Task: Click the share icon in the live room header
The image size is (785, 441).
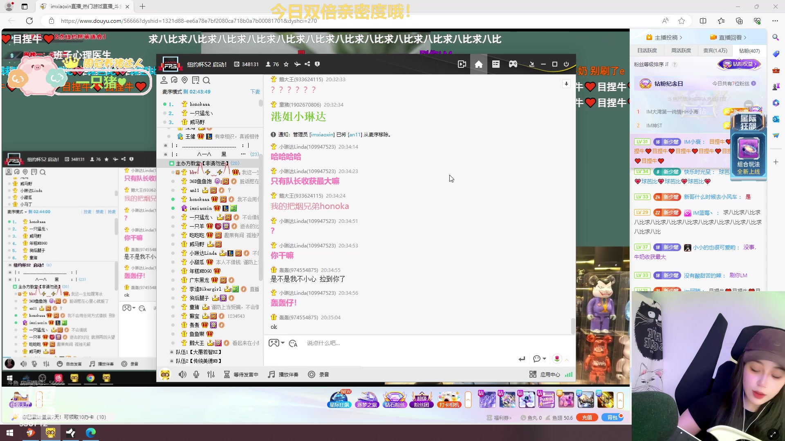Action: [307, 64]
